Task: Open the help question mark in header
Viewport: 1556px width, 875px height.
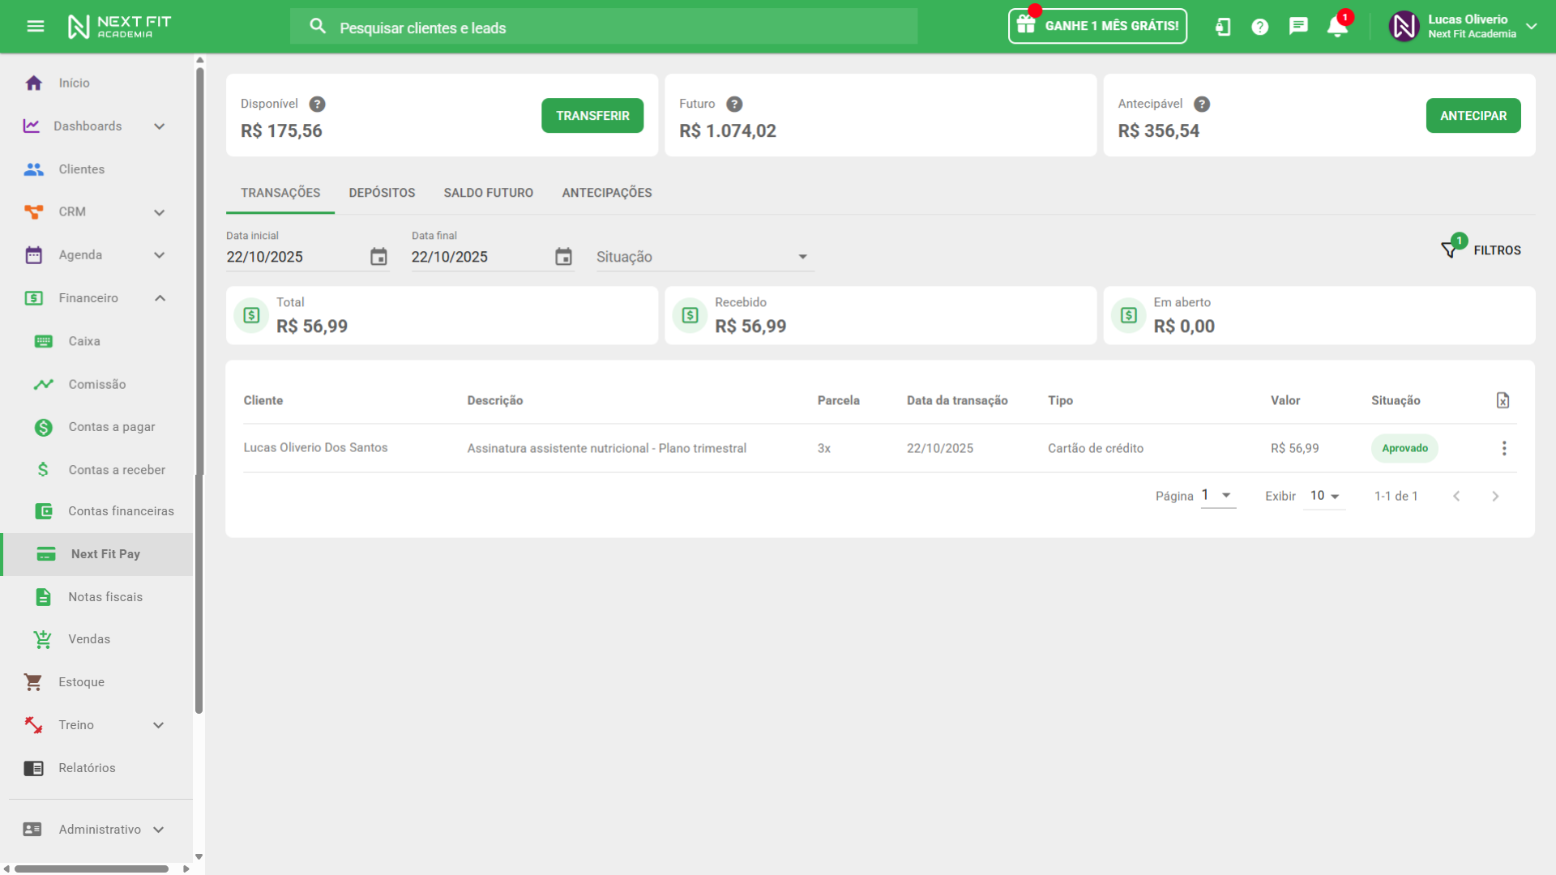Action: pos(1259,27)
